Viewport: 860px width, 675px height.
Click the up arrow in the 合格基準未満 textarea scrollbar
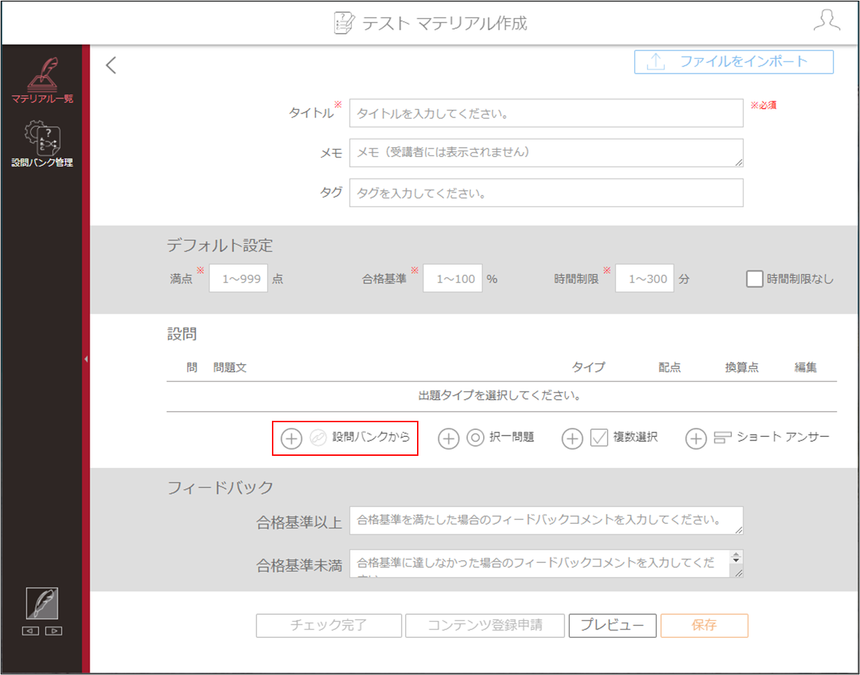736,559
